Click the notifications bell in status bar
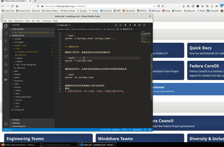The image size is (224, 147). coord(150,130)
